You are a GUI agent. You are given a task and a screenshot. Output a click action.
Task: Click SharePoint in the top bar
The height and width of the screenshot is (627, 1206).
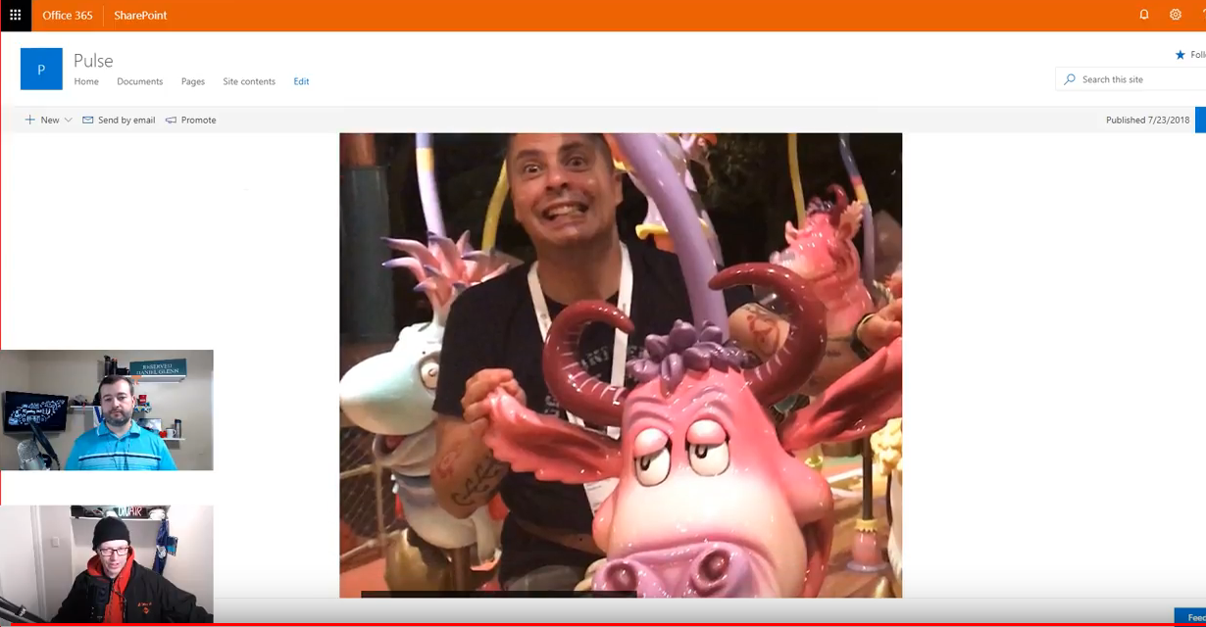coord(140,16)
